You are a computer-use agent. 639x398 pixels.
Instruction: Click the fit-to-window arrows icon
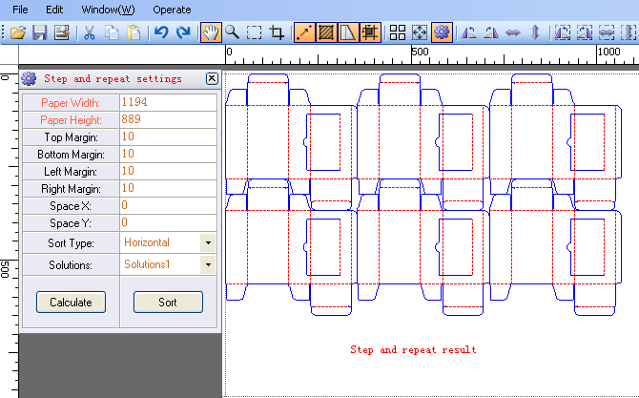point(420,32)
